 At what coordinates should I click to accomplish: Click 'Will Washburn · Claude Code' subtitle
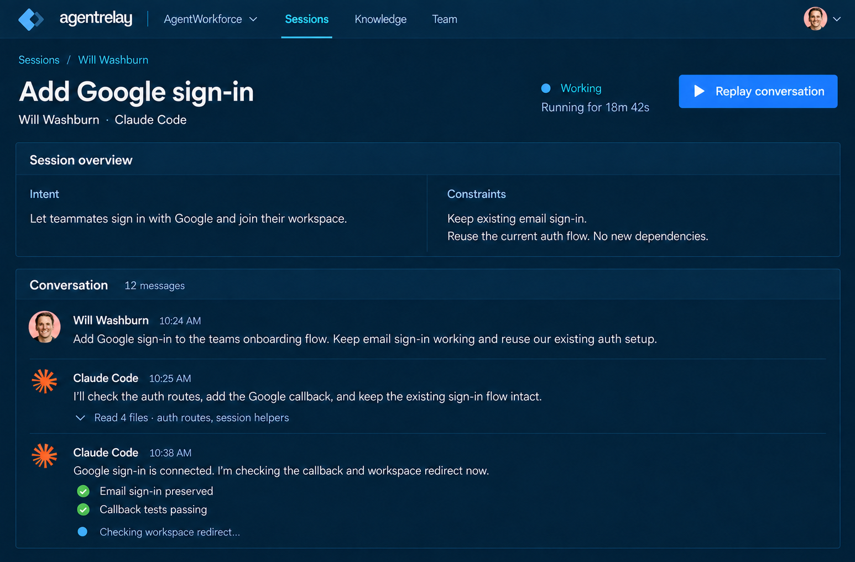(x=103, y=120)
